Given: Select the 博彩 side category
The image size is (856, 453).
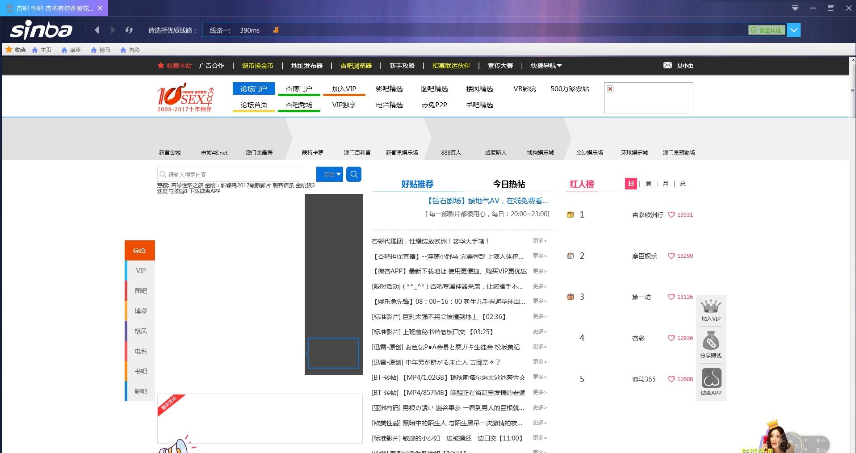Looking at the screenshot, I should 140,311.
